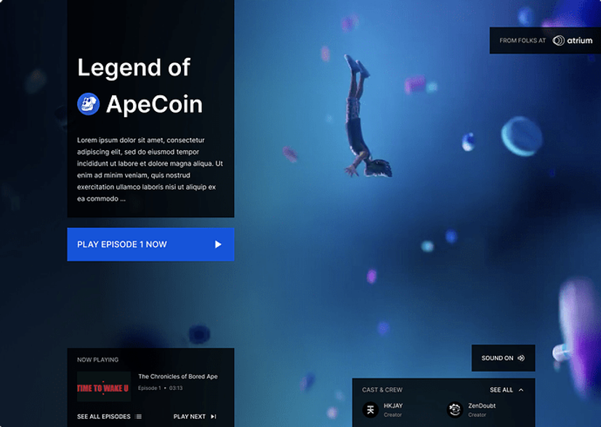
Task: Click the From Folks At atrium badge
Action: (x=545, y=41)
